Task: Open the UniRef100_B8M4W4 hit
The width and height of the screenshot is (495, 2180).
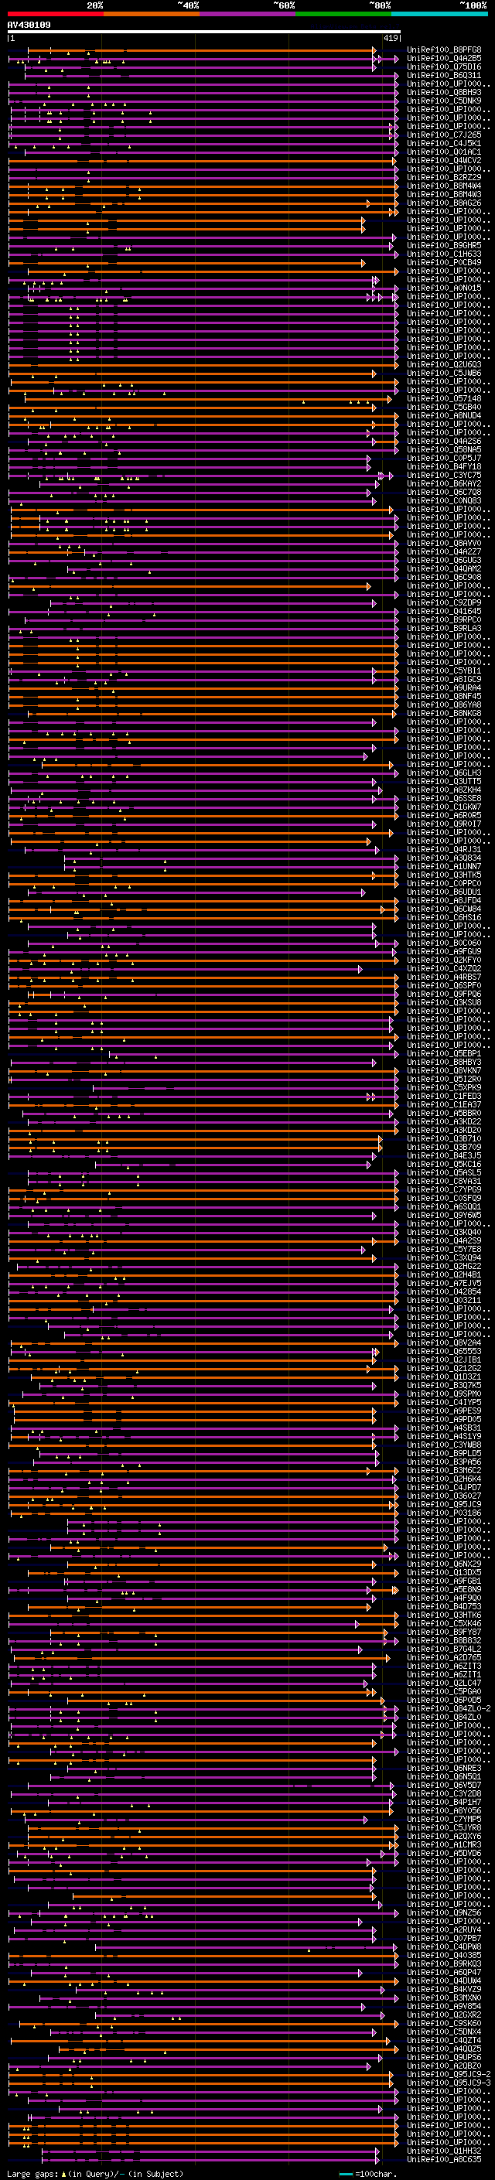Action: coord(444,186)
